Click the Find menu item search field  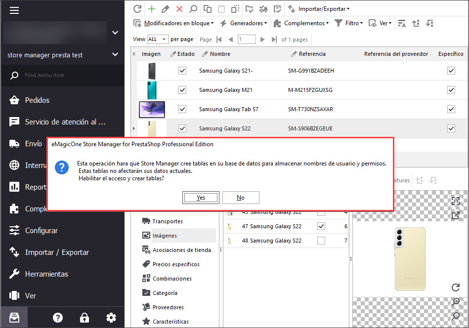coord(62,76)
